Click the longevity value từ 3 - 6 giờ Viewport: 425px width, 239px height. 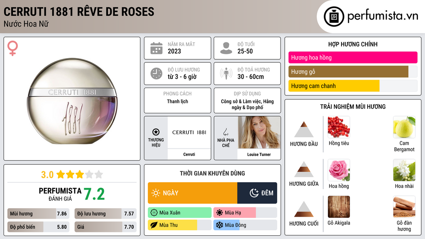coord(182,77)
